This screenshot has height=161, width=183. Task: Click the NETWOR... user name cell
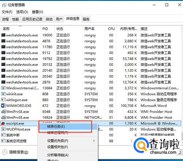click(x=93, y=117)
